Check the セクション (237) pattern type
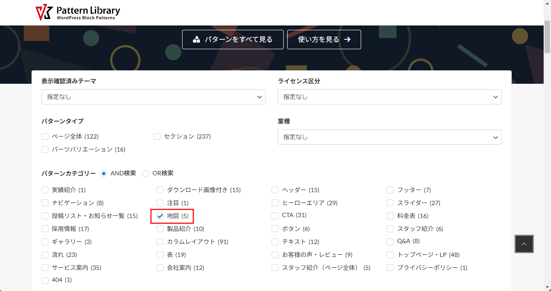Viewport: 551px width, 291px height. (x=157, y=136)
